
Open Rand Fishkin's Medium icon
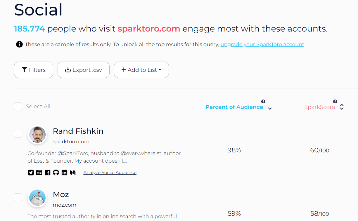(x=73, y=173)
